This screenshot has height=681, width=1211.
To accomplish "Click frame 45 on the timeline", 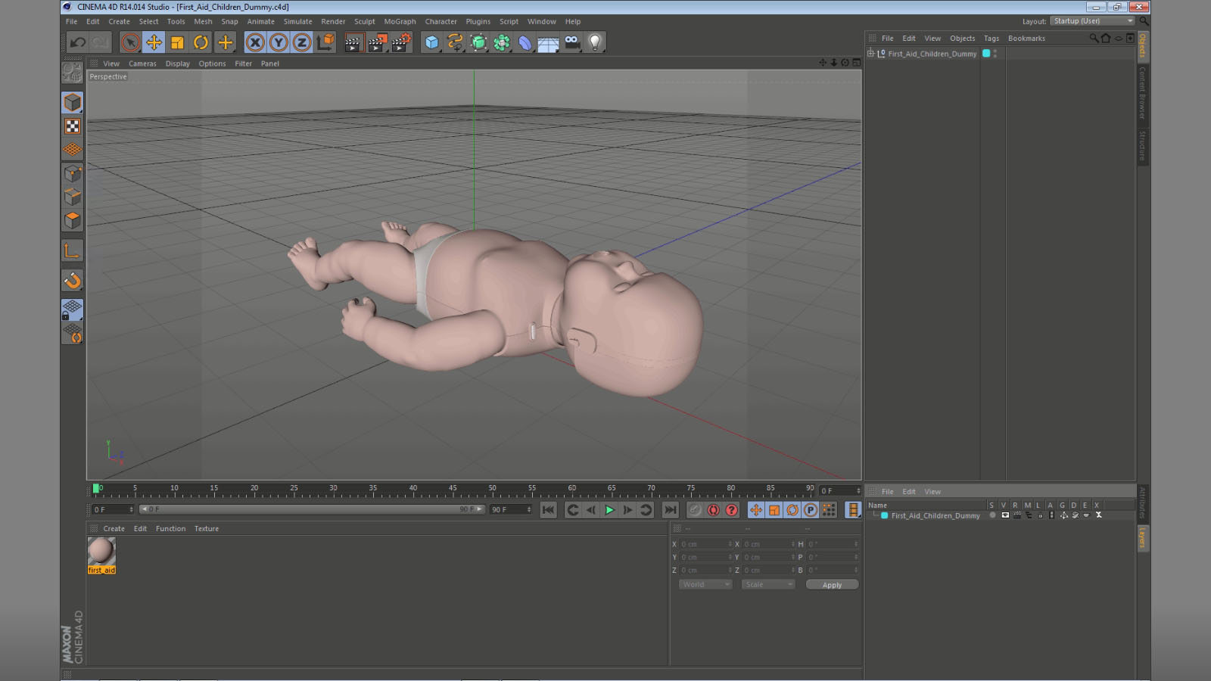I will tap(453, 490).
